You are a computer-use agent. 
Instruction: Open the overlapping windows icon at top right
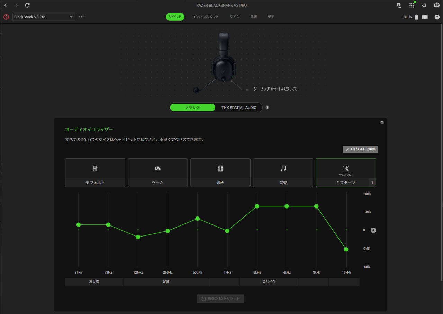tap(399, 6)
